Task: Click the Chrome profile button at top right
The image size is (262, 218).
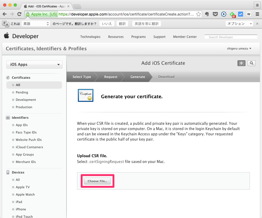Action: point(257,5)
